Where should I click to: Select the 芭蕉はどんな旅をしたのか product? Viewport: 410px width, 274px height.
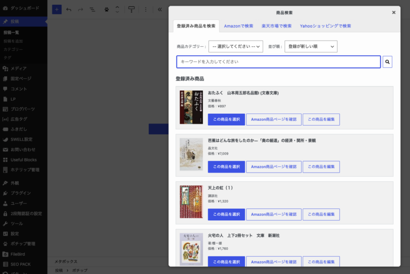227,167
